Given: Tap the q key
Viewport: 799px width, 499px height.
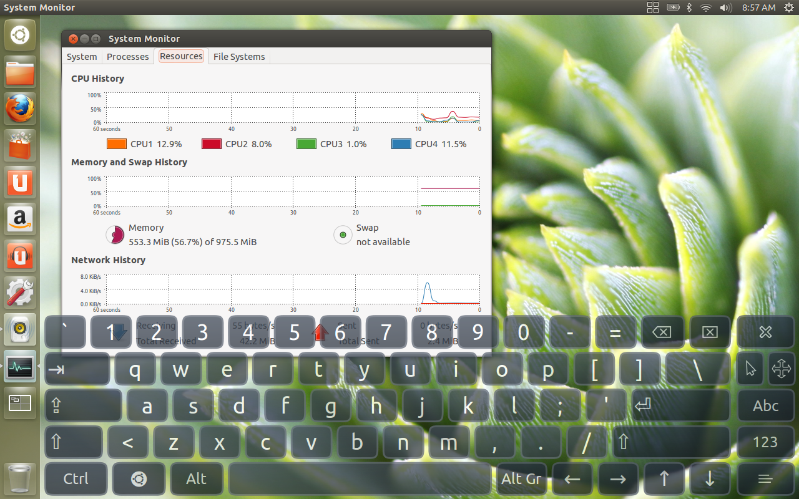Looking at the screenshot, I should 135,369.
